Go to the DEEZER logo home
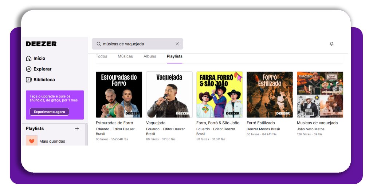 [41, 44]
